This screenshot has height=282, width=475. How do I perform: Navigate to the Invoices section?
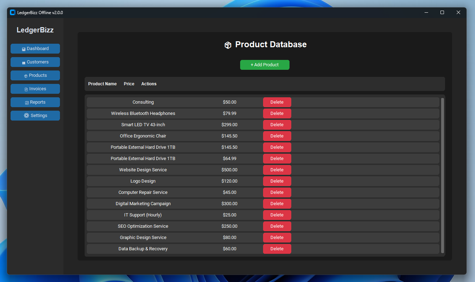pyautogui.click(x=35, y=88)
